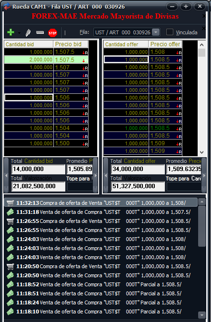Select the 1,508 offer price cell
Viewport: 211px width, 322px height.
(x=165, y=52)
